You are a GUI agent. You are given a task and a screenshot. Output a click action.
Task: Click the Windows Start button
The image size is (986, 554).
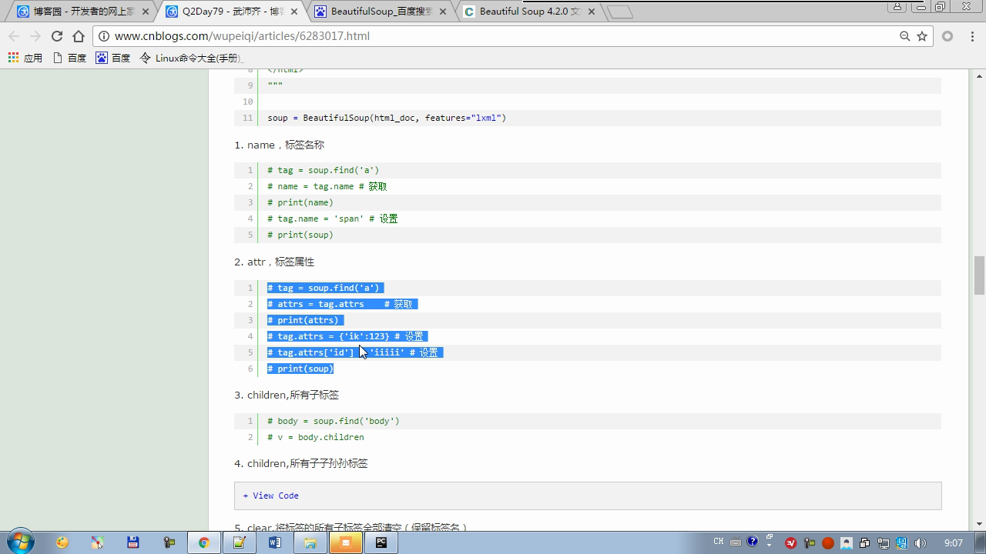pos(20,542)
